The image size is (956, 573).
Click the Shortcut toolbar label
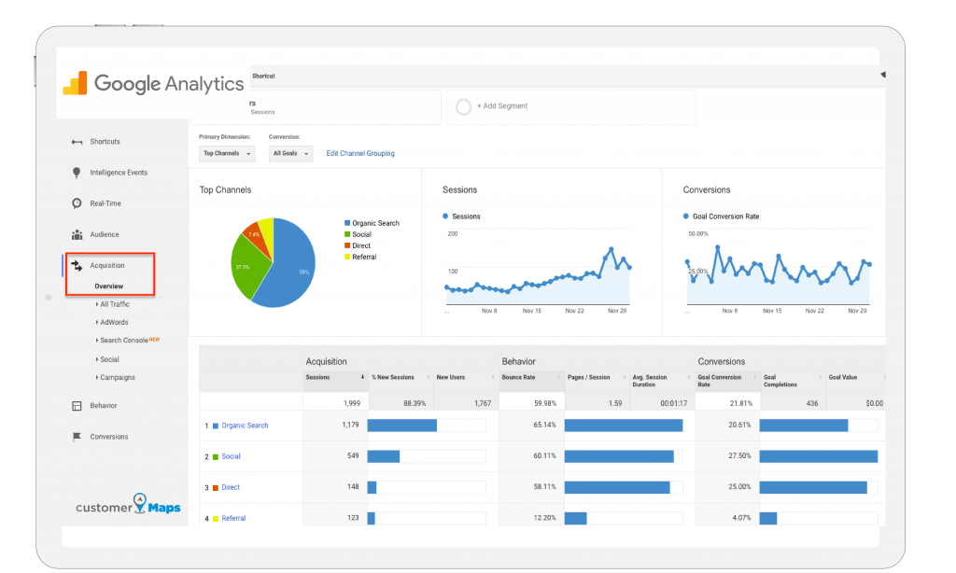(263, 77)
